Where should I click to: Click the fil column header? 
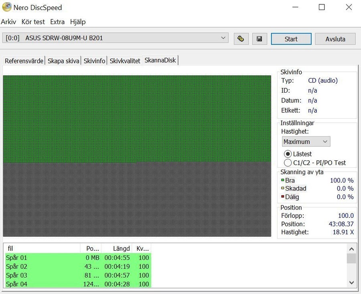43,248
